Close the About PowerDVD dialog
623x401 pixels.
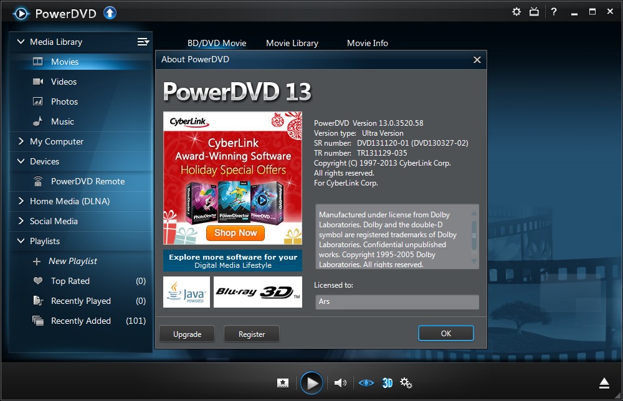[477, 60]
